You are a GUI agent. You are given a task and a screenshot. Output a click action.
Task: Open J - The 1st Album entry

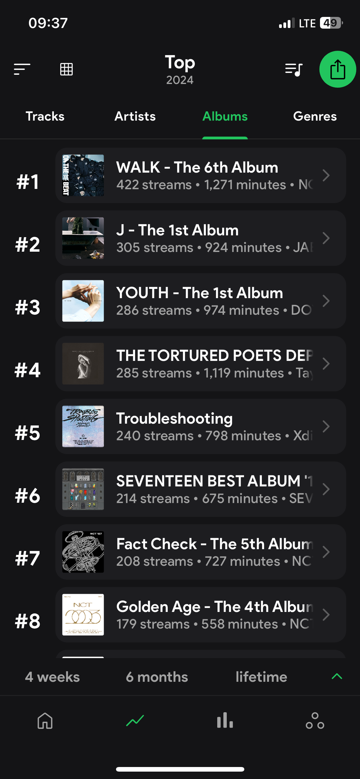pyautogui.click(x=200, y=238)
